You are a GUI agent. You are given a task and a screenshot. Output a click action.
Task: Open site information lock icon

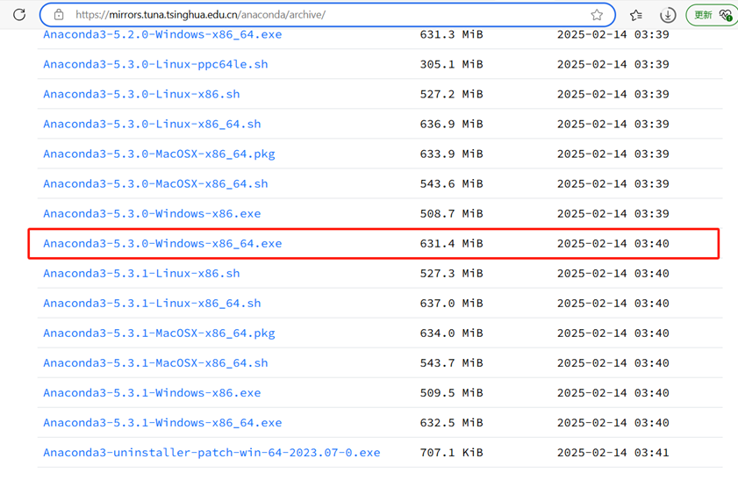(x=59, y=15)
